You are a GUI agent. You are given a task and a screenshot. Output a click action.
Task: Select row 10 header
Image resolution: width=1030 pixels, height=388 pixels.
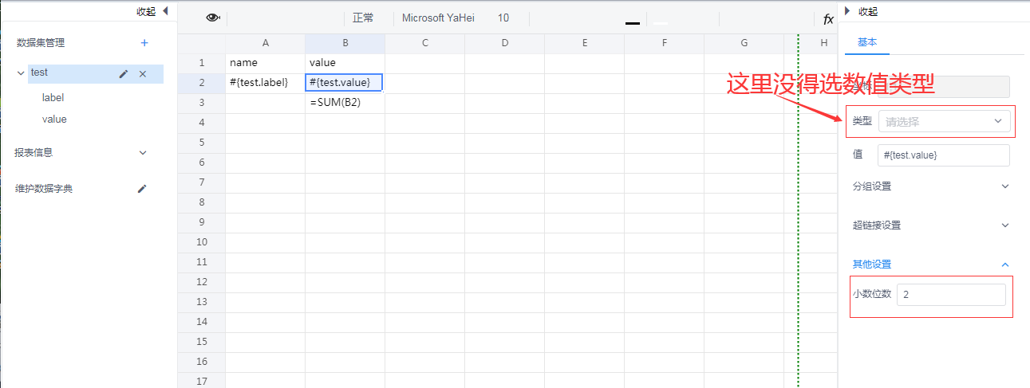[201, 242]
